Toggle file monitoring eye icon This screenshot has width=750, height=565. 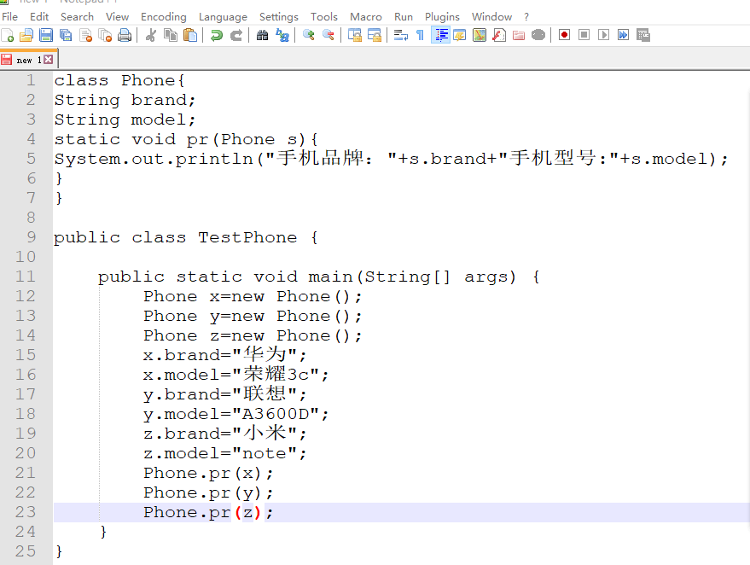[x=538, y=35]
